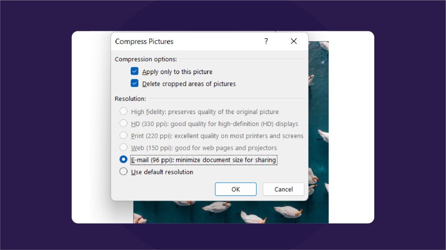Viewport: 446px width, 250px height.
Task: Click the "Compress Pictures" title bar
Action: (145, 41)
